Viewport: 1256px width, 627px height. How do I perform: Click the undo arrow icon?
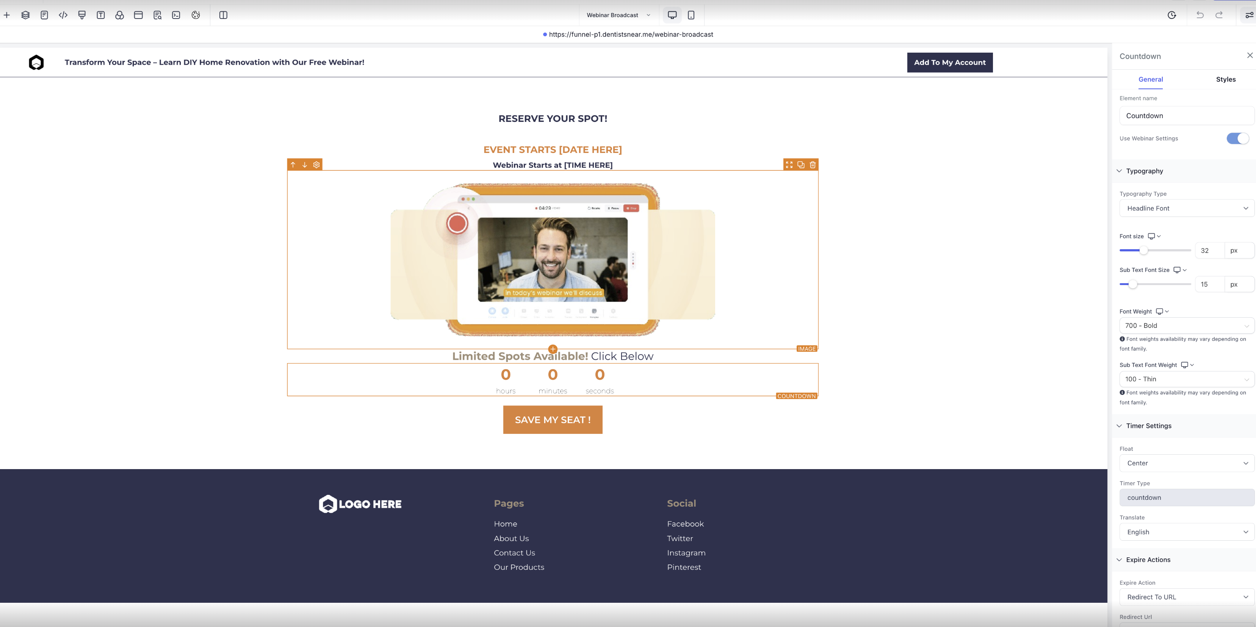pyautogui.click(x=1200, y=15)
